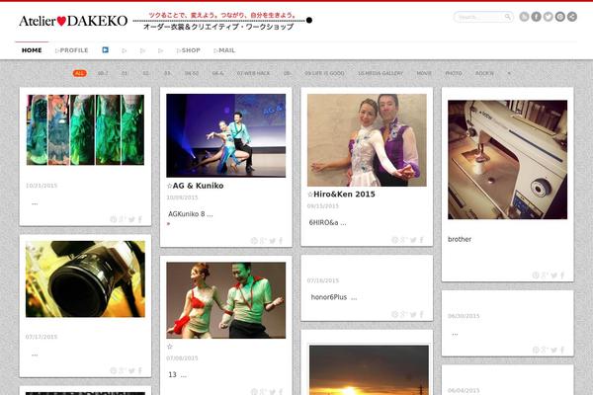Open the sunset photo thumbnail
Screen dimensions: 593x395
(x=369, y=369)
